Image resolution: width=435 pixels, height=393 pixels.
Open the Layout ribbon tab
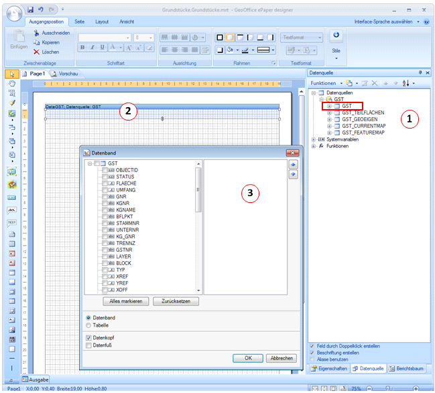click(x=101, y=21)
